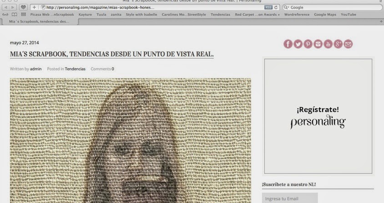Show bookmarks with the open book icon
The height and width of the screenshot is (203, 384).
[15, 15]
